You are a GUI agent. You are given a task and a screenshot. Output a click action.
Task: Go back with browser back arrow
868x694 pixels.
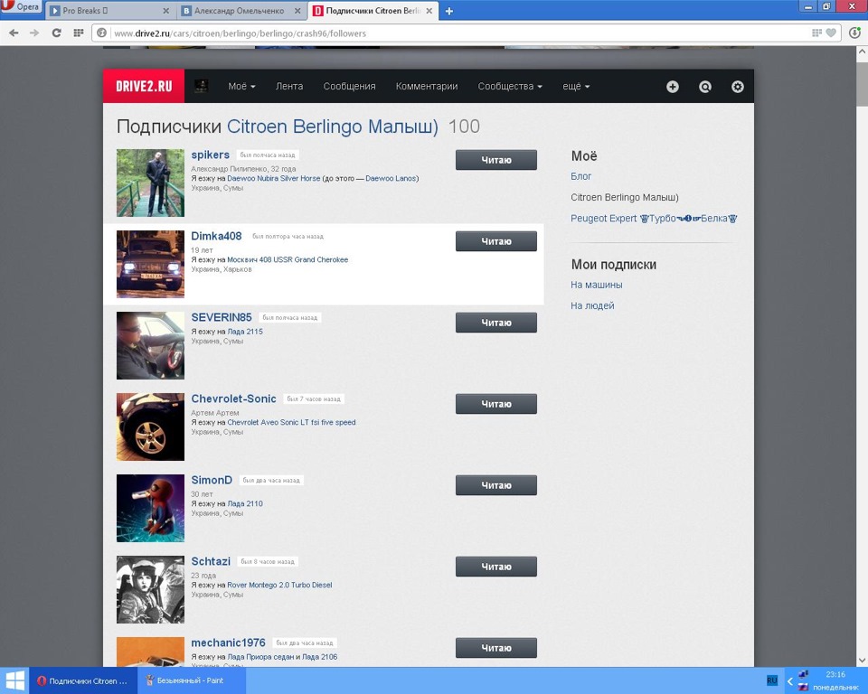pos(14,33)
